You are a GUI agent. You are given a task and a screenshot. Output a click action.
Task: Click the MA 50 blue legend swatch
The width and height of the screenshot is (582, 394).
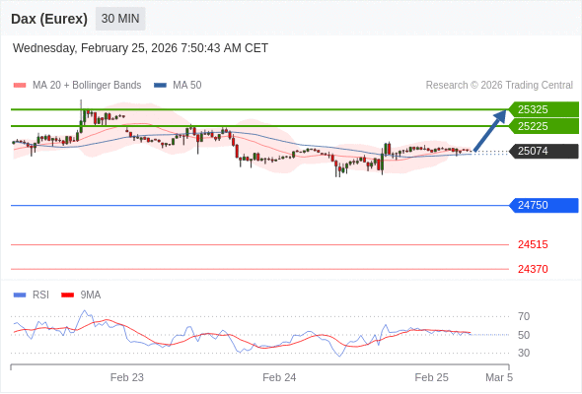[x=160, y=86]
